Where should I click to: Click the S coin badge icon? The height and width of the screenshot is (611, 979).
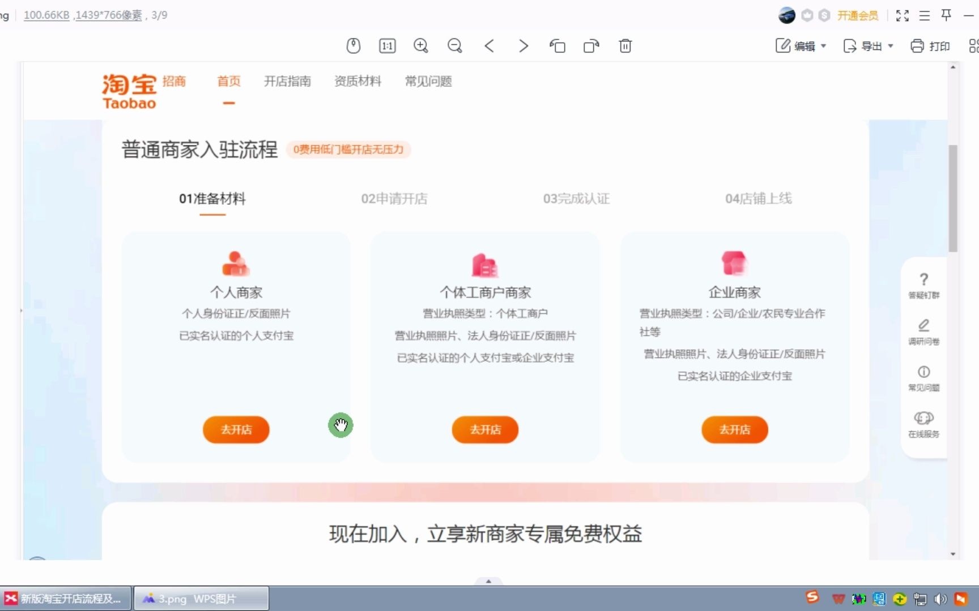tap(824, 15)
